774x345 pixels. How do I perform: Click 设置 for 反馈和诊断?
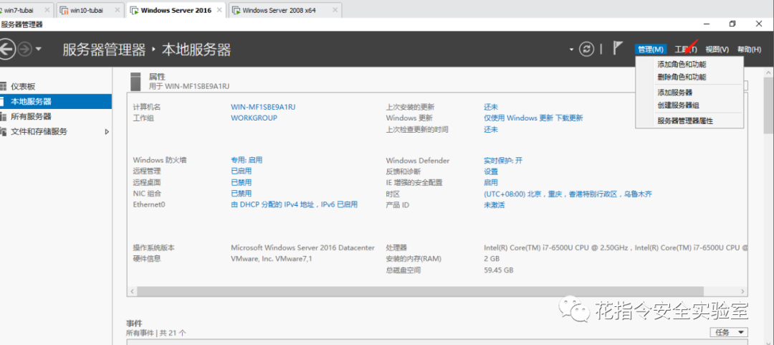pos(491,171)
